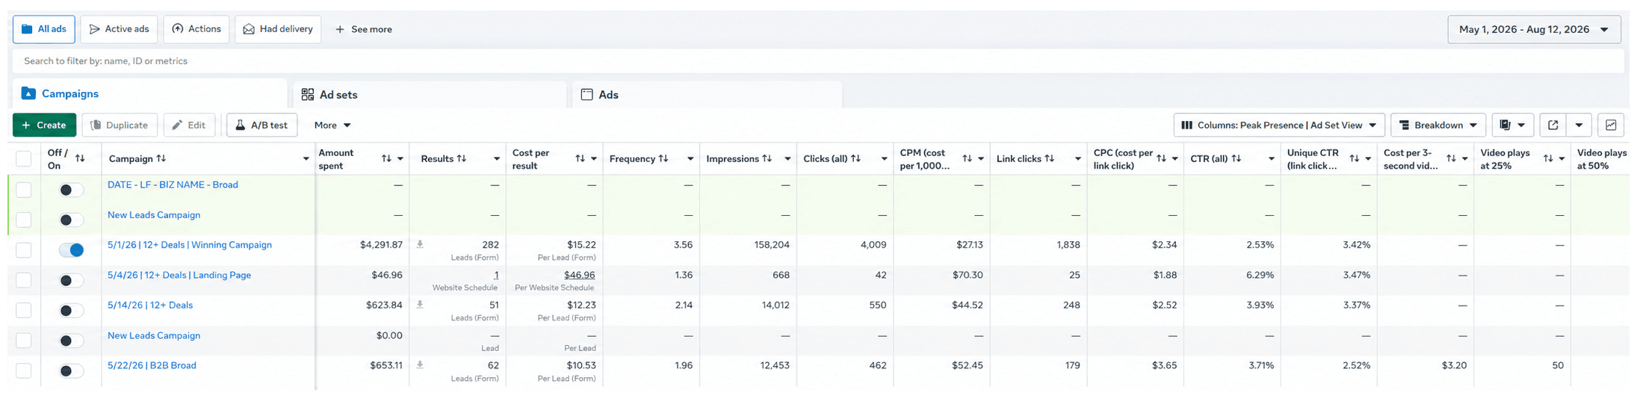
Task: Toggle the select-all header checkbox
Action: pyautogui.click(x=24, y=158)
